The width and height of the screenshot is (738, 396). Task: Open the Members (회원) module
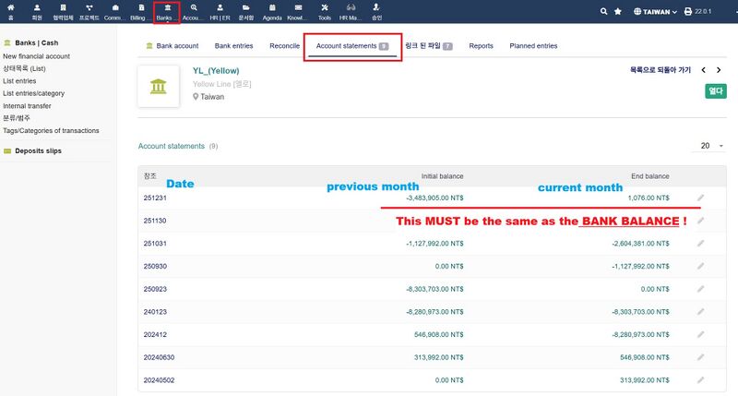click(x=37, y=7)
